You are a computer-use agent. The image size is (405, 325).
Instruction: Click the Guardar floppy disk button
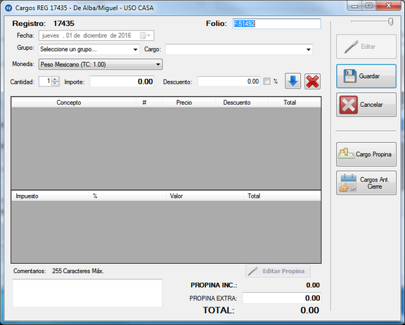coord(366,76)
